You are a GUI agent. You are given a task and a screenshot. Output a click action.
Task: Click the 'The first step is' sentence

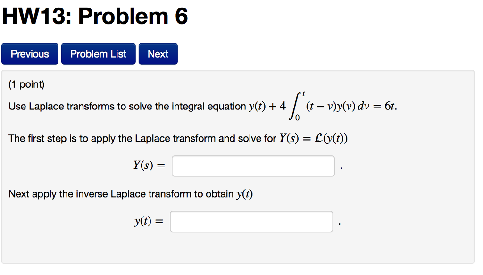142,139
